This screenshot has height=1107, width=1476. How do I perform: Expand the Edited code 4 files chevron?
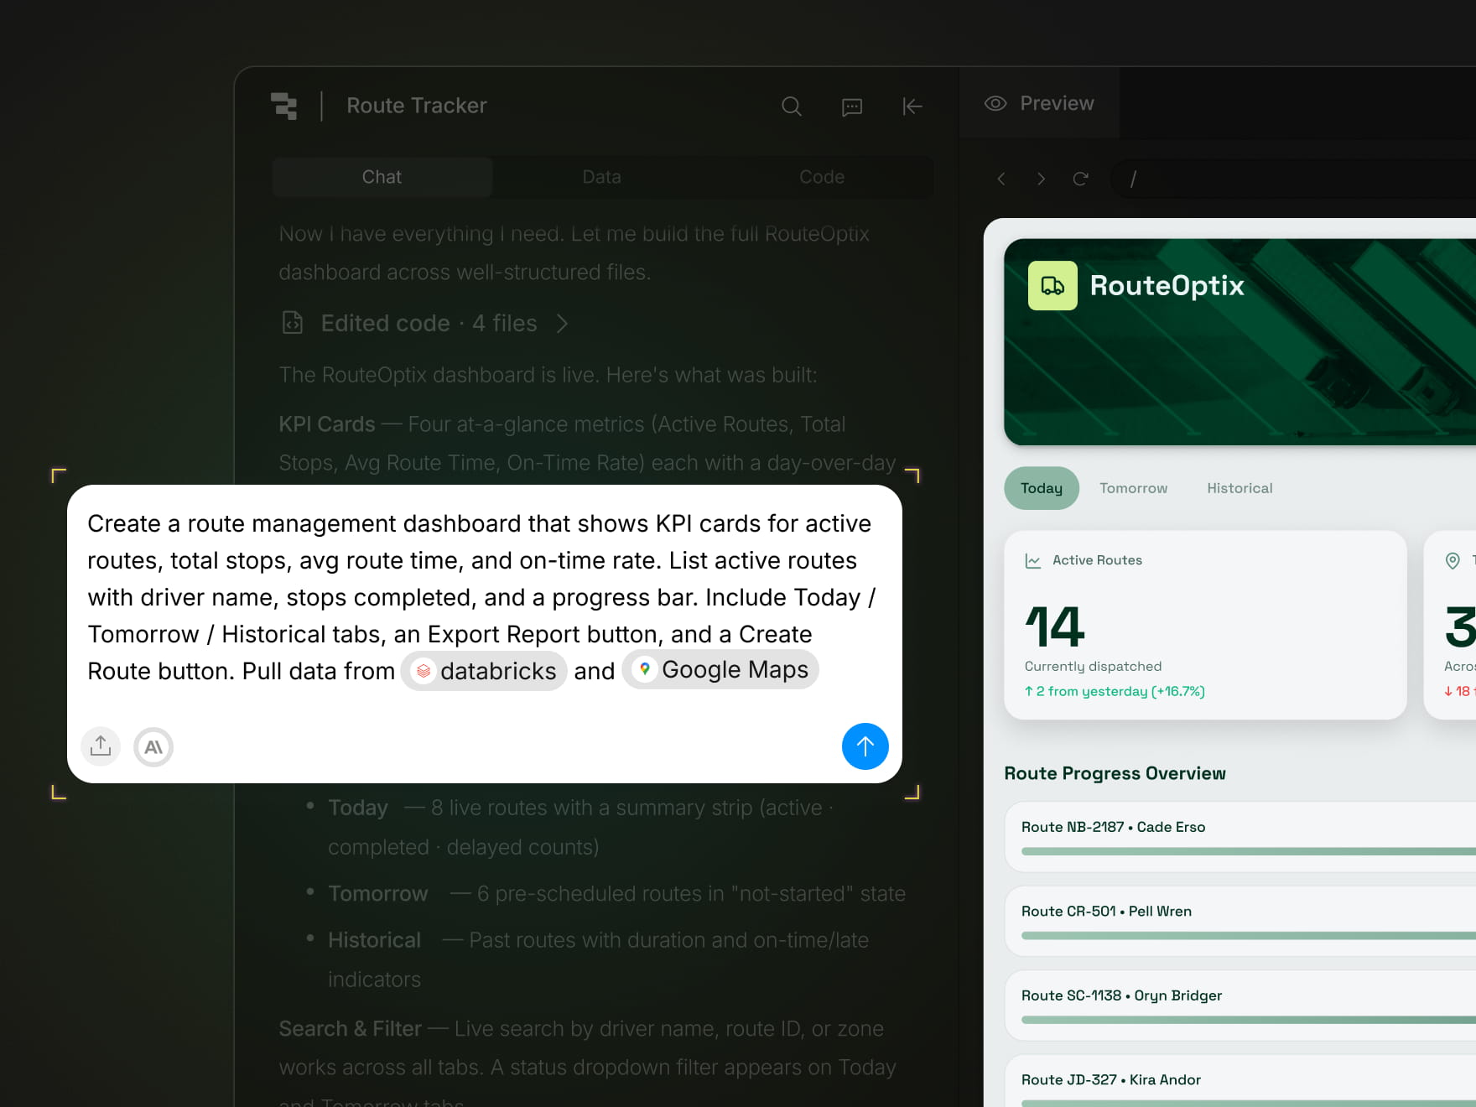tap(562, 323)
